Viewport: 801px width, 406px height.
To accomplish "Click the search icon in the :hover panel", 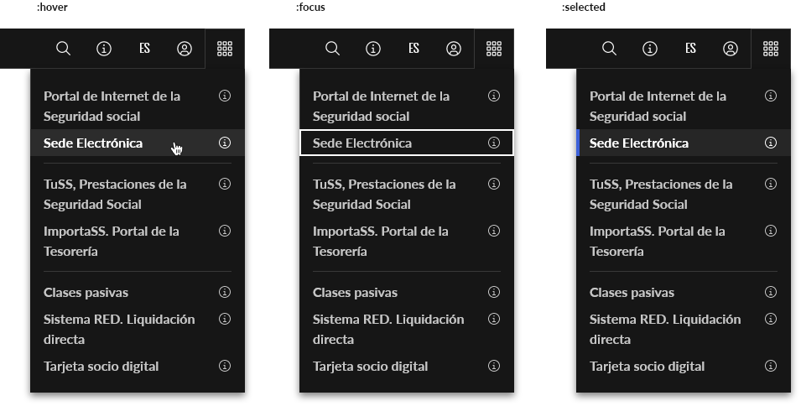I will point(63,49).
